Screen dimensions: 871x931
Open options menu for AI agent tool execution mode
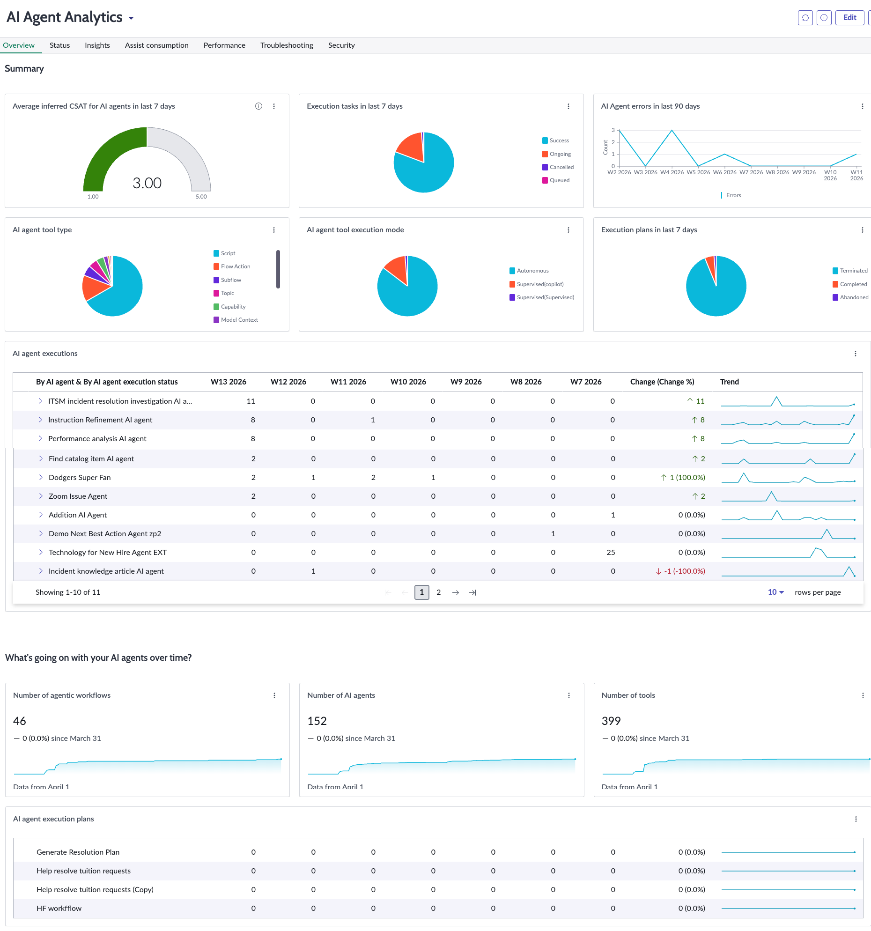[568, 230]
